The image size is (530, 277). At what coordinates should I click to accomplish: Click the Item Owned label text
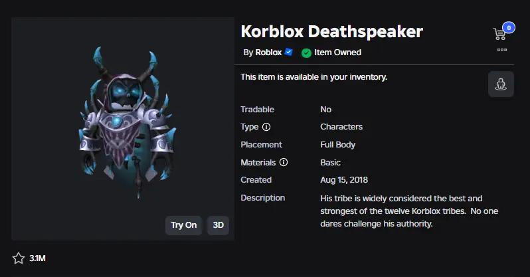point(339,52)
